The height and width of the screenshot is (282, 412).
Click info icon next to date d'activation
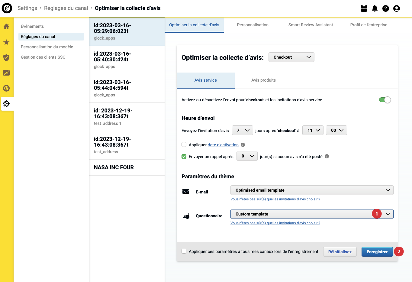[243, 145]
